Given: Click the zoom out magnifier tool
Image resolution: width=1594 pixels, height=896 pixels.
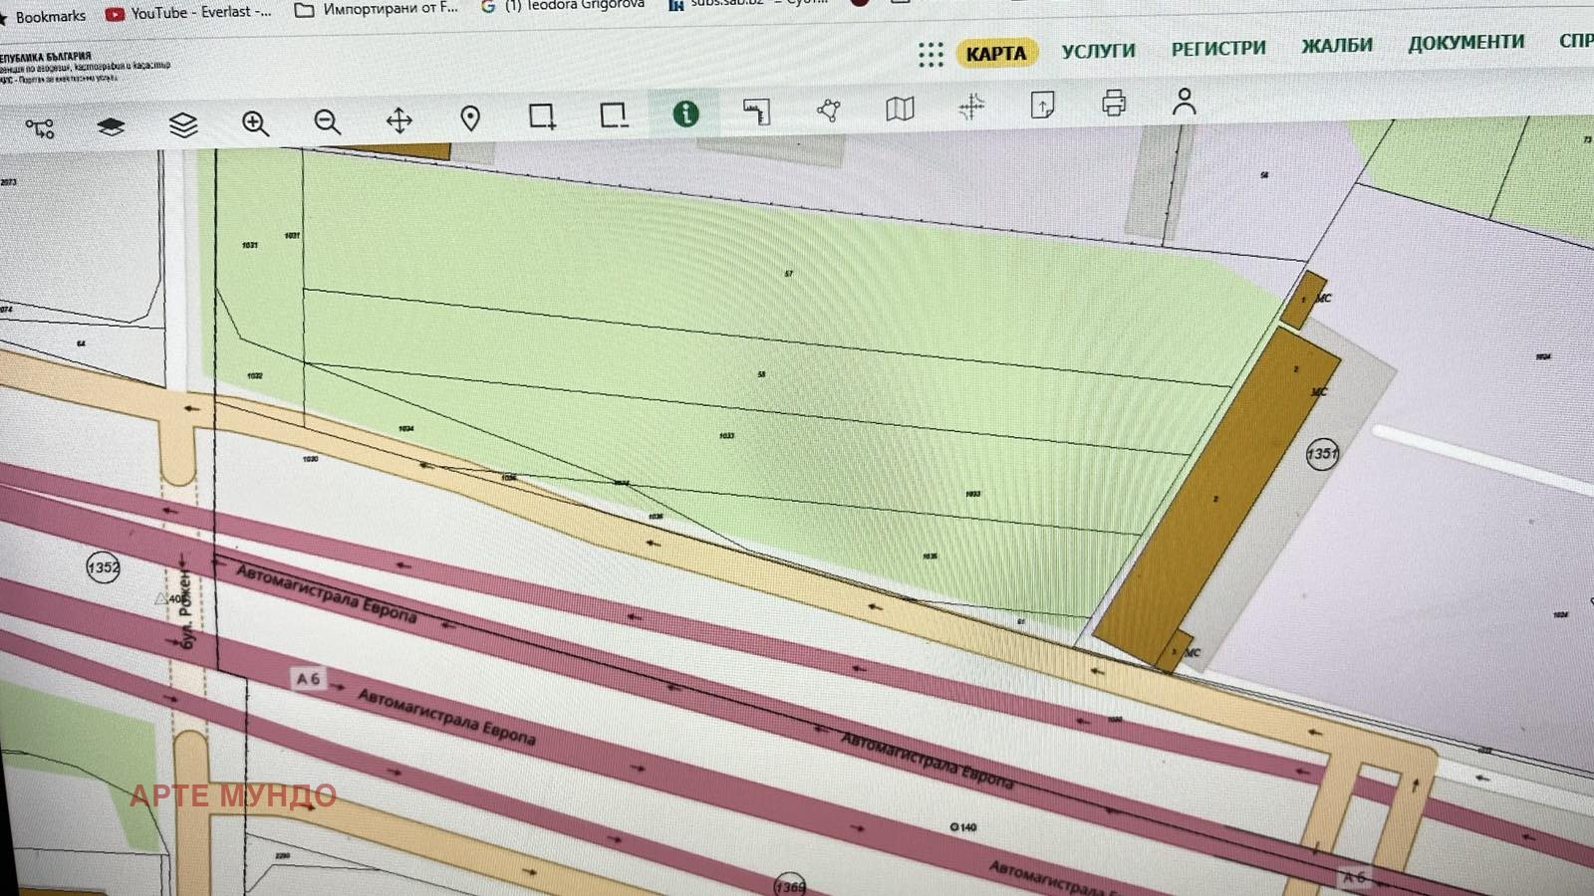Looking at the screenshot, I should point(327,122).
